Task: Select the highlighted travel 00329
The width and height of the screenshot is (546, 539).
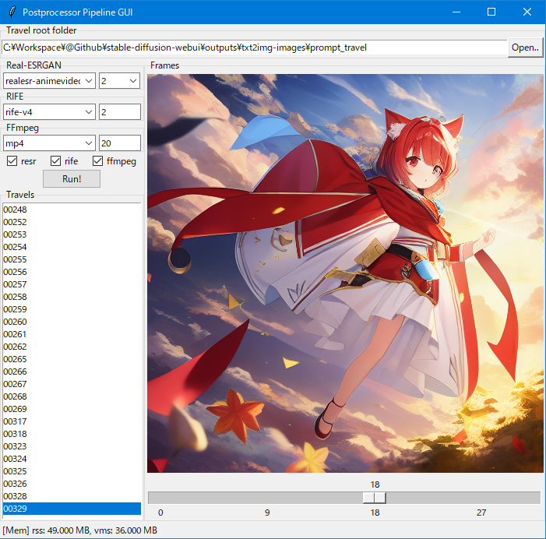Action: tap(16, 509)
